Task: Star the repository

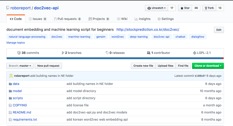Action: point(185,8)
